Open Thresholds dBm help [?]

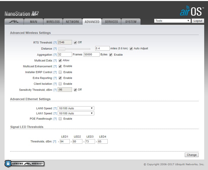[55, 142]
